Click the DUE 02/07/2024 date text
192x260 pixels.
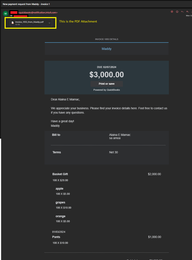(106, 67)
